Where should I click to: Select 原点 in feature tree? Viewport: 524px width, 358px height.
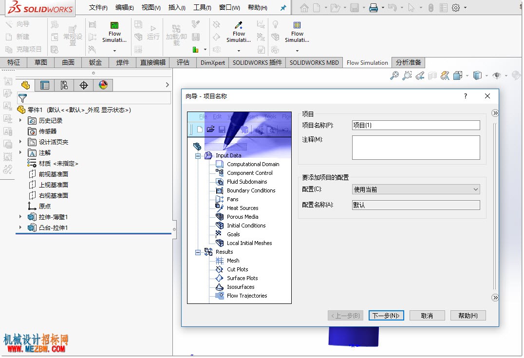click(x=39, y=206)
